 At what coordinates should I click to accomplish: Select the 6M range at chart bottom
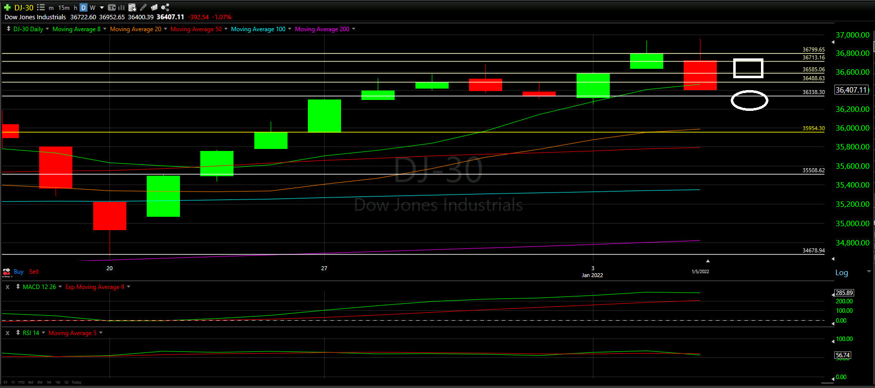tap(31, 383)
